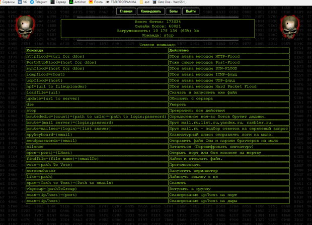
Task: Click the right skull image
Action: coord(290,27)
